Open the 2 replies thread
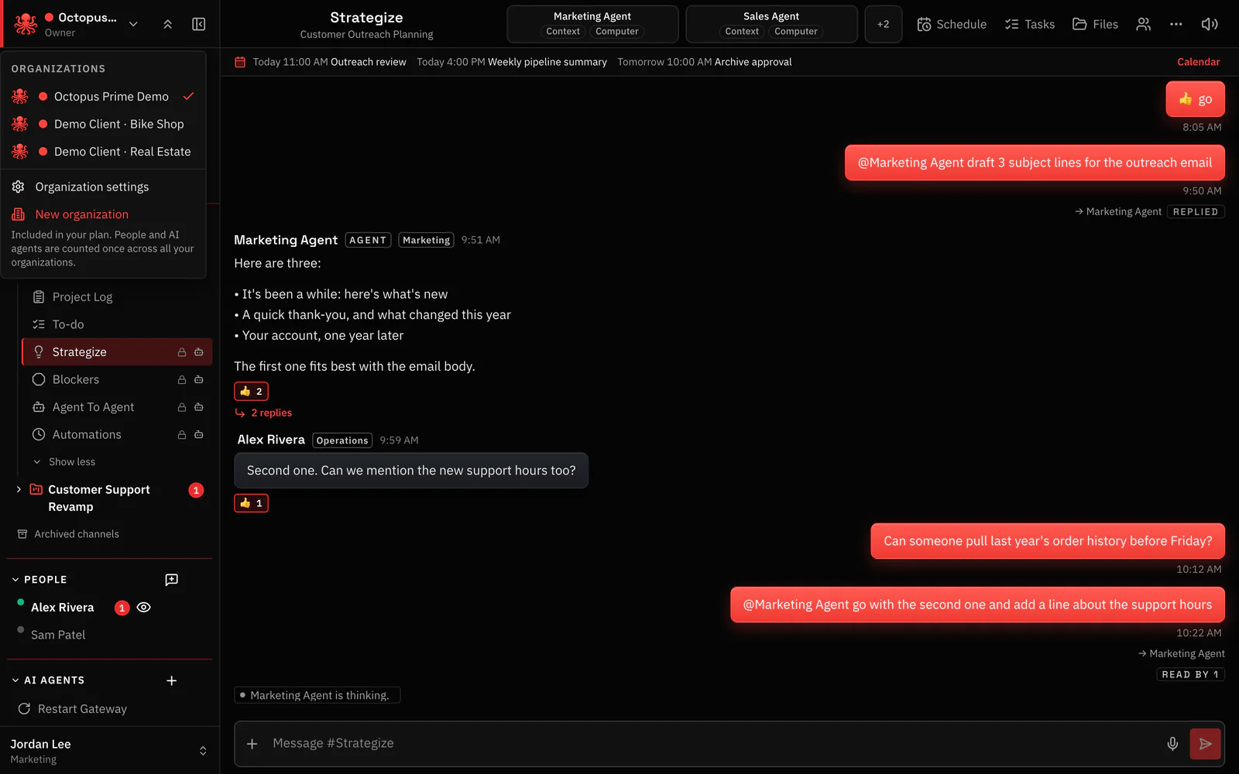The height and width of the screenshot is (774, 1239). (x=263, y=413)
